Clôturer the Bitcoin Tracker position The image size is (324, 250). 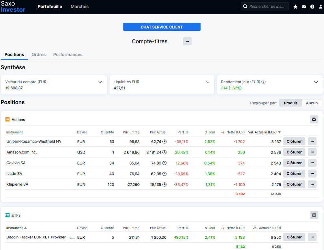[x=294, y=237]
